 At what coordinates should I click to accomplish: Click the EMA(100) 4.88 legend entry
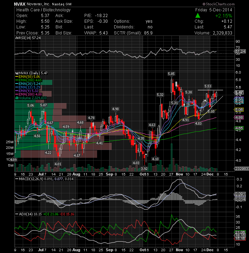point(28,94)
